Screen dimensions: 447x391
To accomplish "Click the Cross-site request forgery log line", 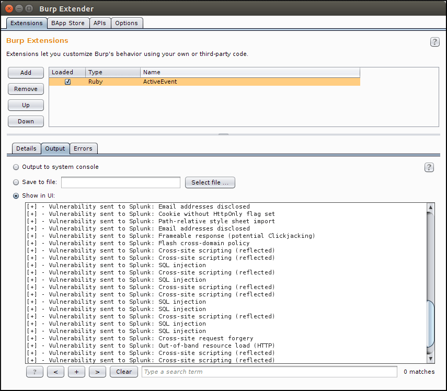I will coord(140,338).
